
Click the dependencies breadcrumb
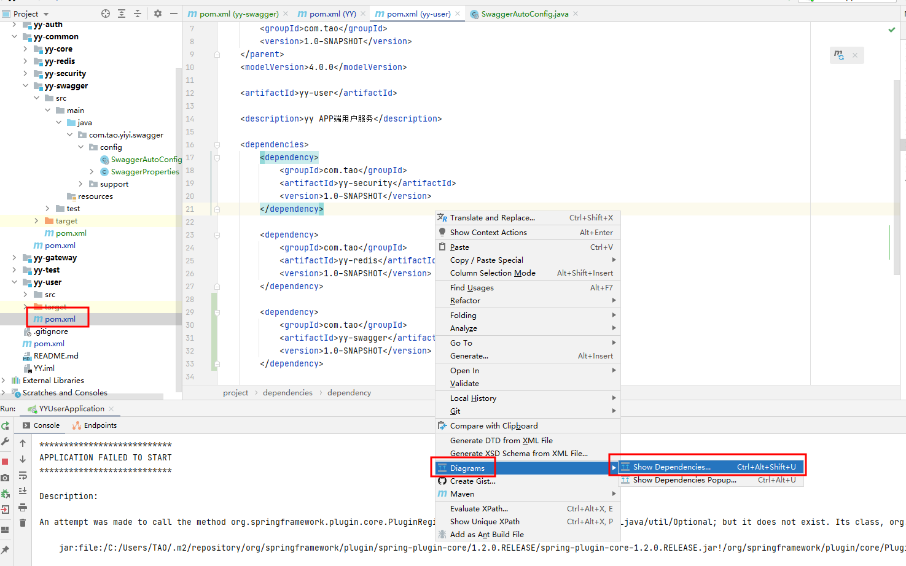click(287, 392)
